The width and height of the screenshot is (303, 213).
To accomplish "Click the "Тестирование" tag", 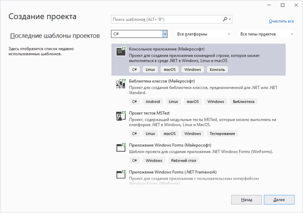I will coord(222,134).
